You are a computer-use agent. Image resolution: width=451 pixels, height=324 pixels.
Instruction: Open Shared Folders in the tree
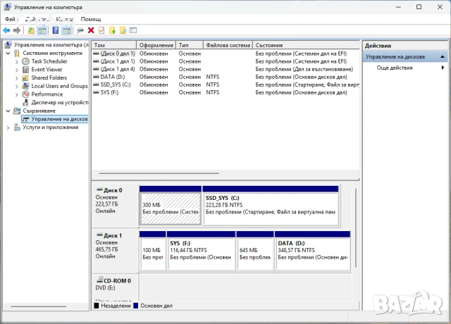[49, 77]
